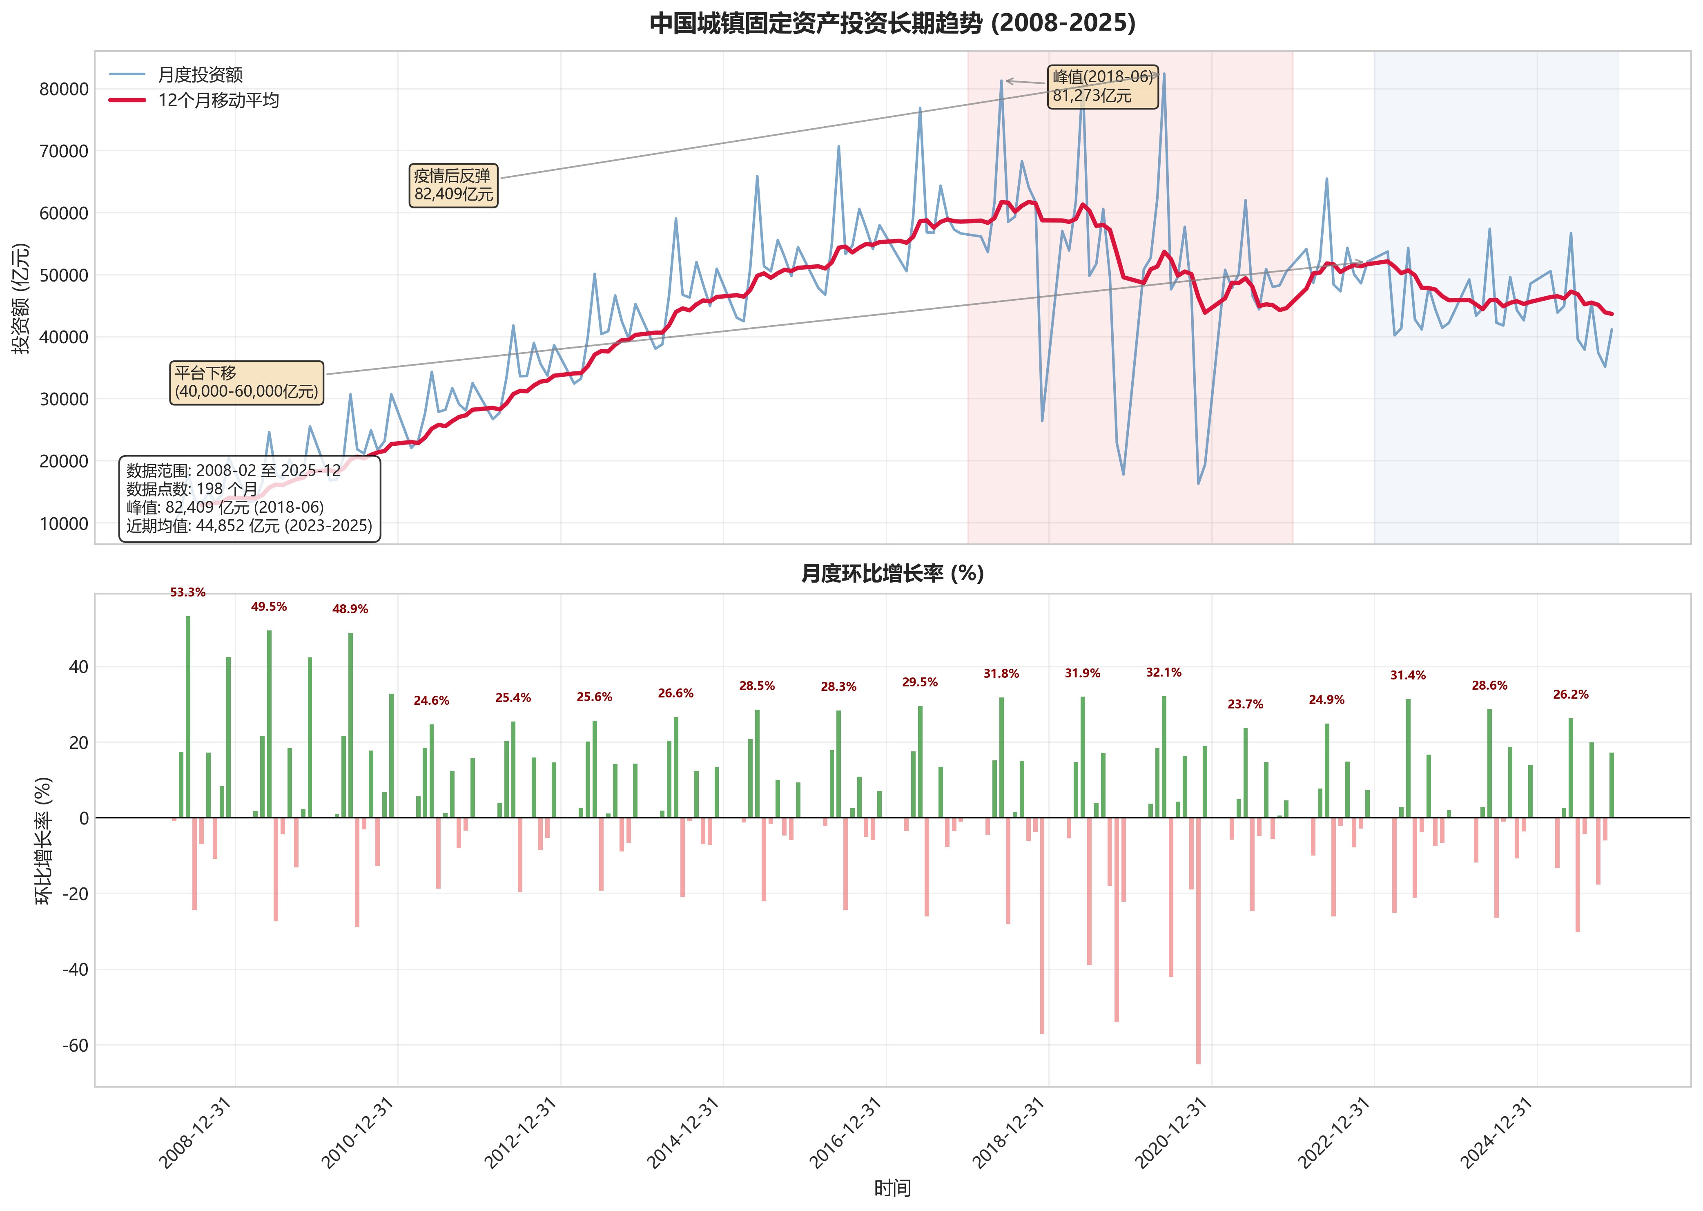Click the 48.9% bar label
The height and width of the screenshot is (1211, 1703).
coord(350,609)
